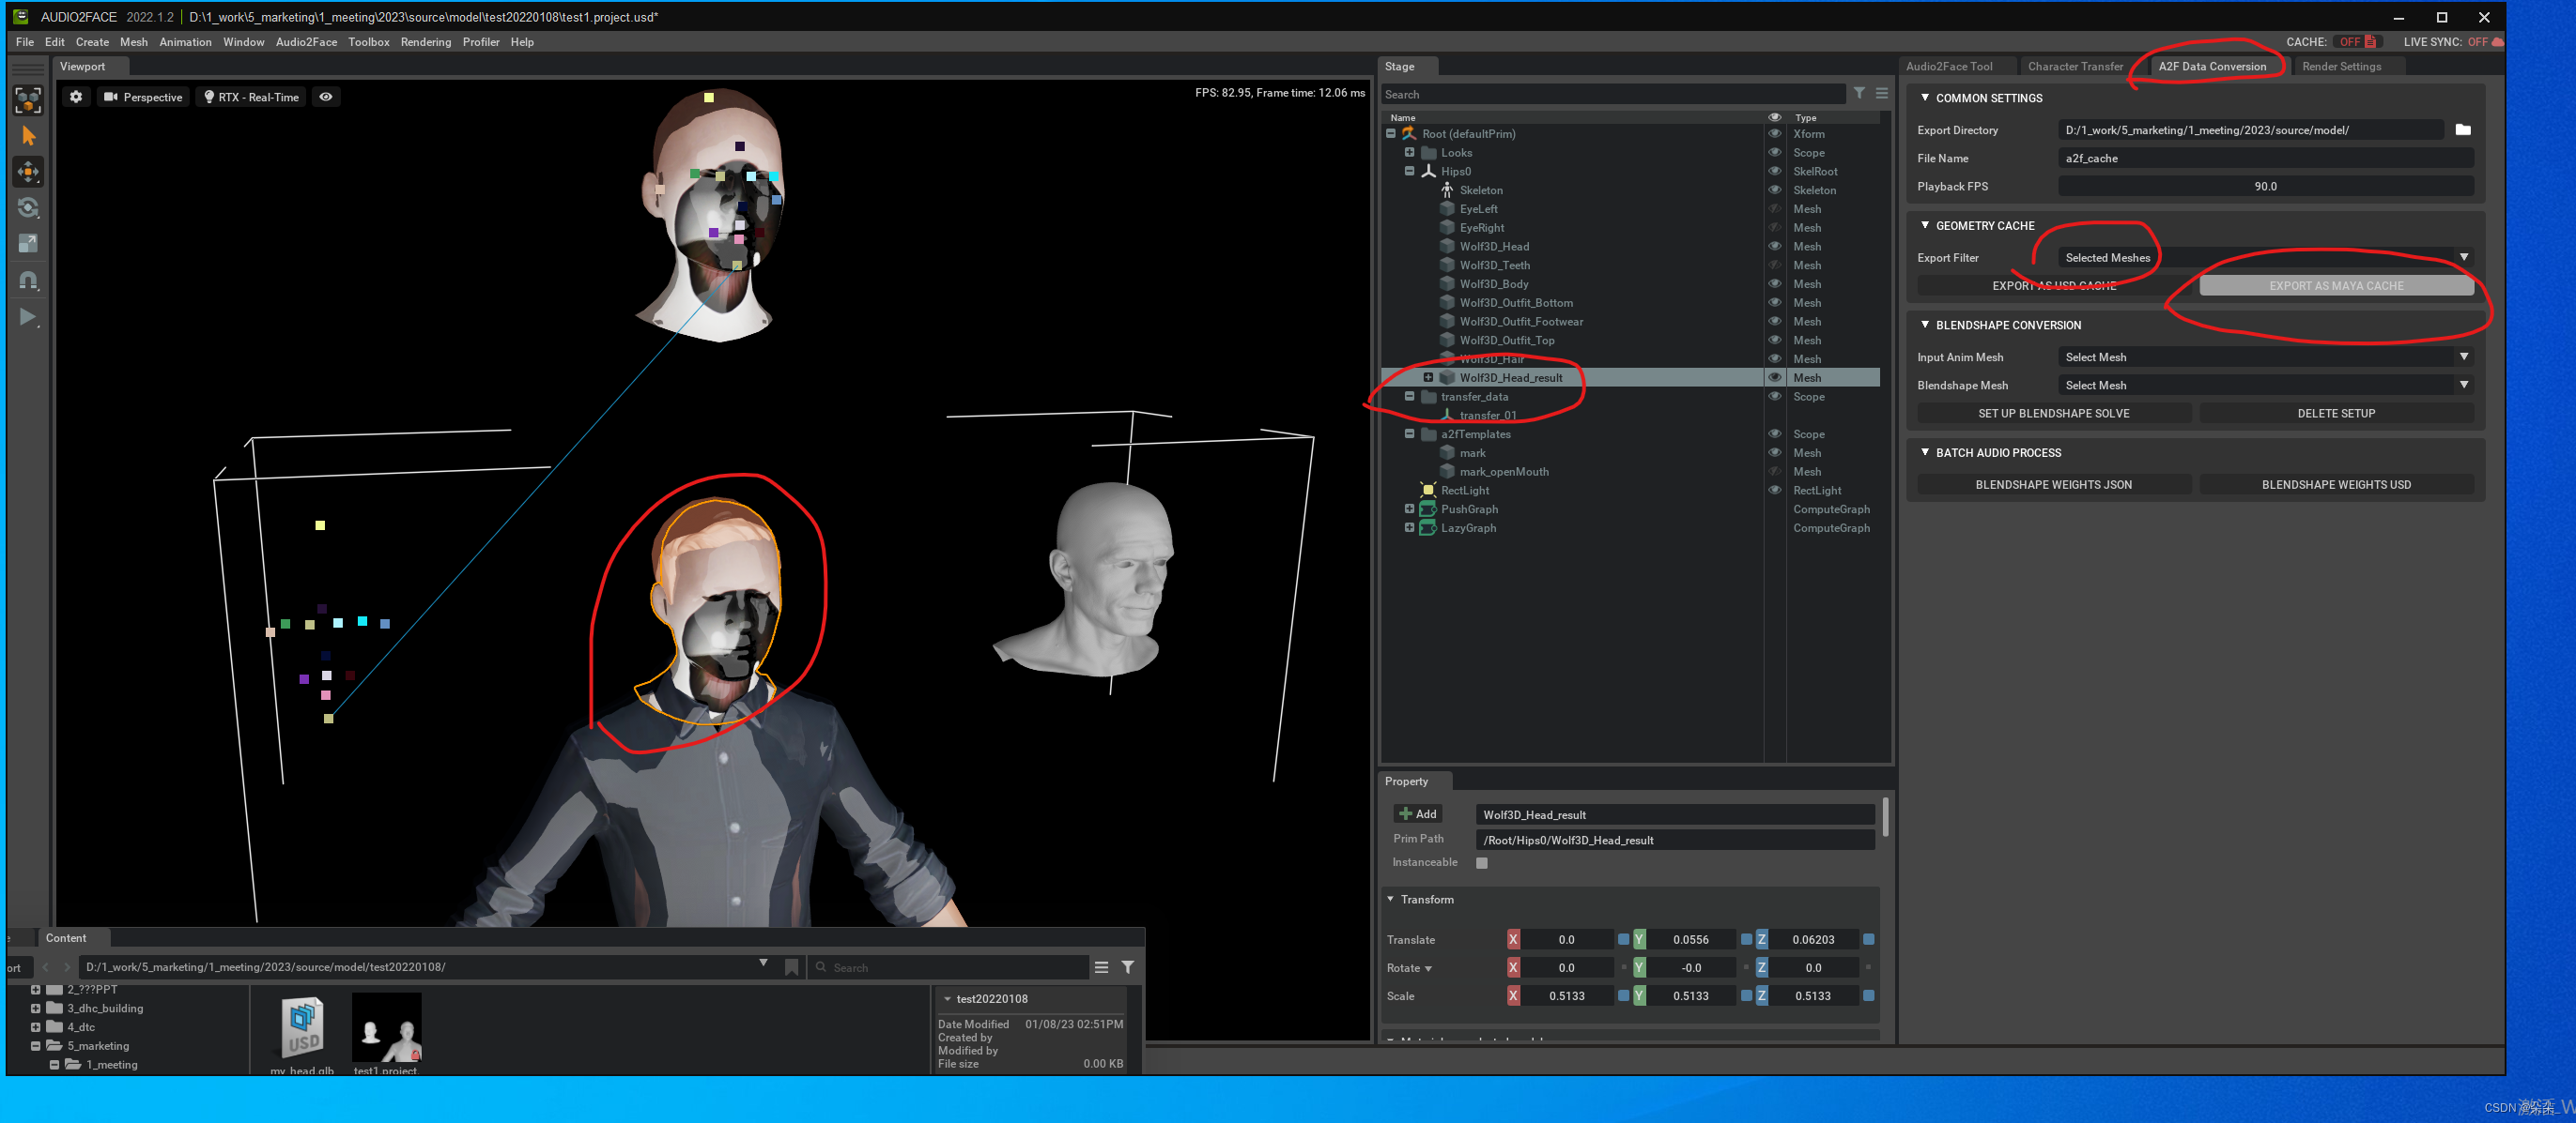This screenshot has width=2576, height=1123.
Task: Open the Audio2Face menu
Action: point(306,42)
